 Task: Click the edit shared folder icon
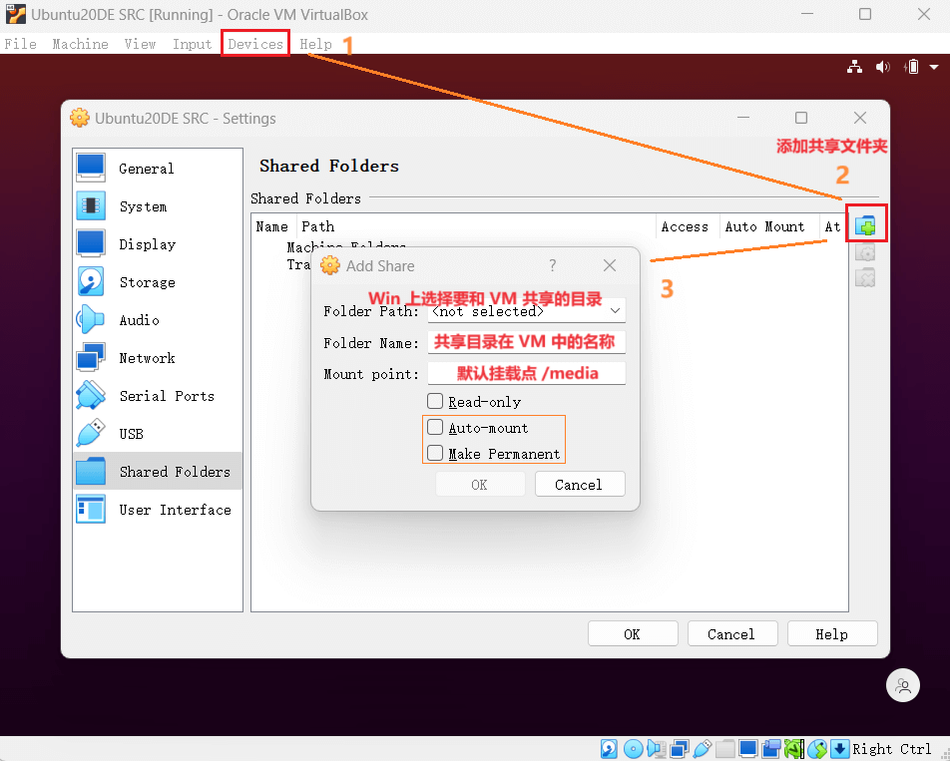pos(865,252)
